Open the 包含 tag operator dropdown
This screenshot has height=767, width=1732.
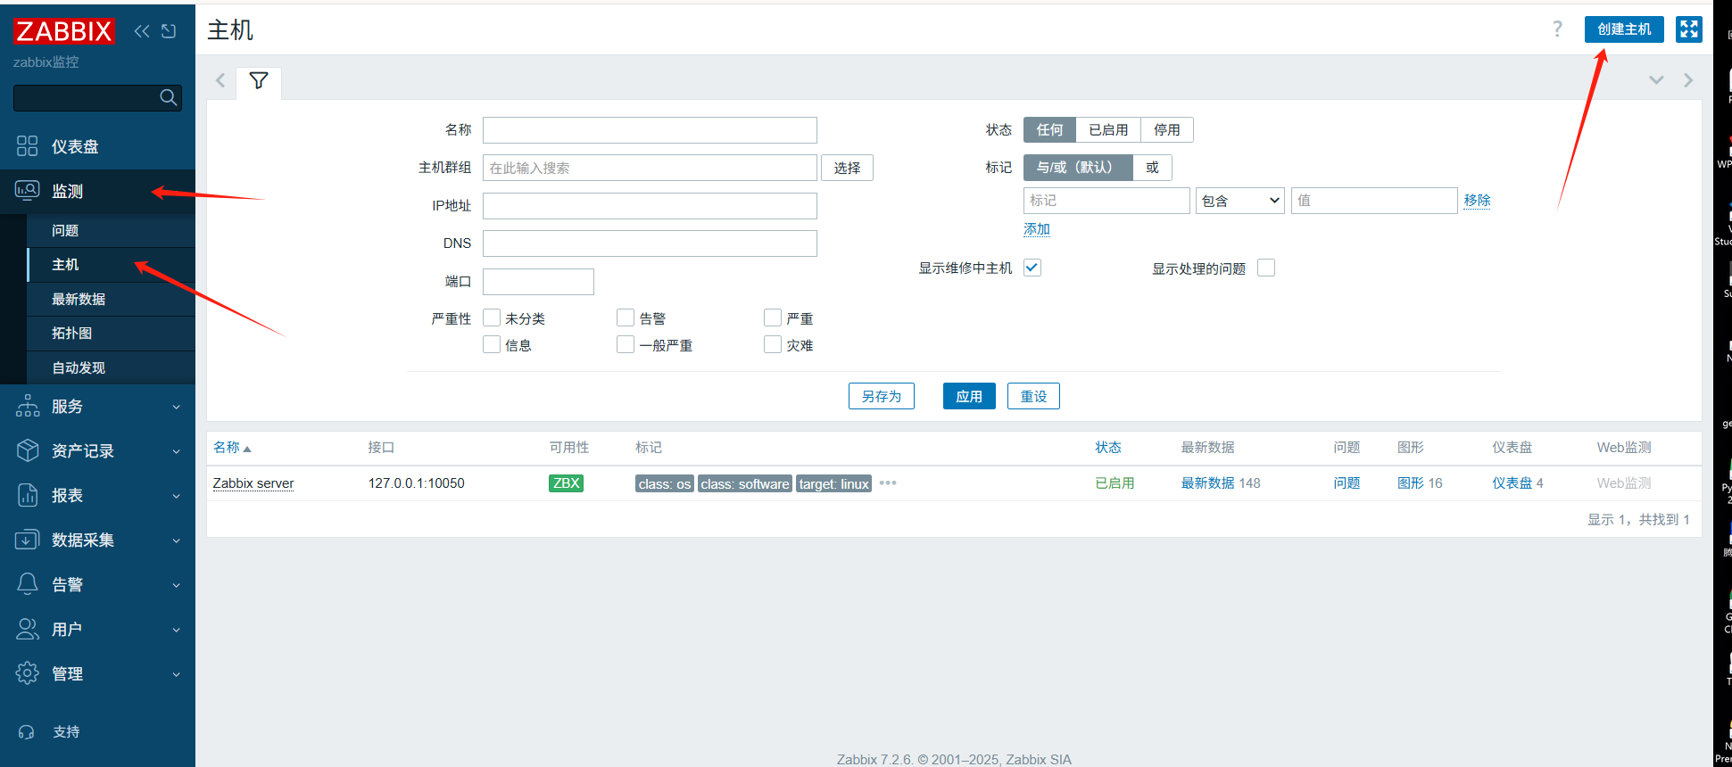tap(1240, 201)
